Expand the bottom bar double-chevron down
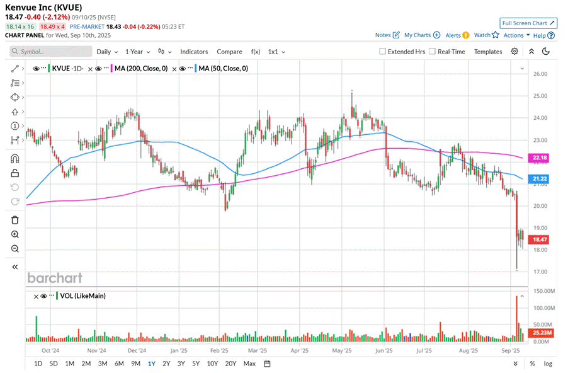568x373 pixels. (x=516, y=364)
